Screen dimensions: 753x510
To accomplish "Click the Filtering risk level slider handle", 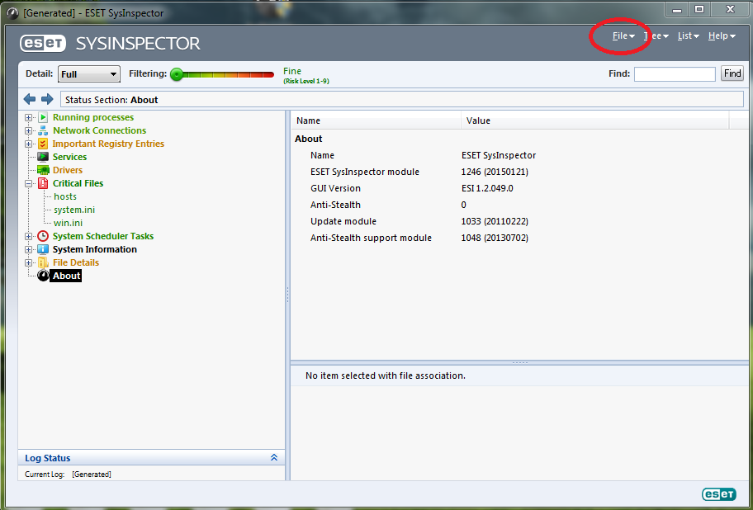I will point(177,74).
